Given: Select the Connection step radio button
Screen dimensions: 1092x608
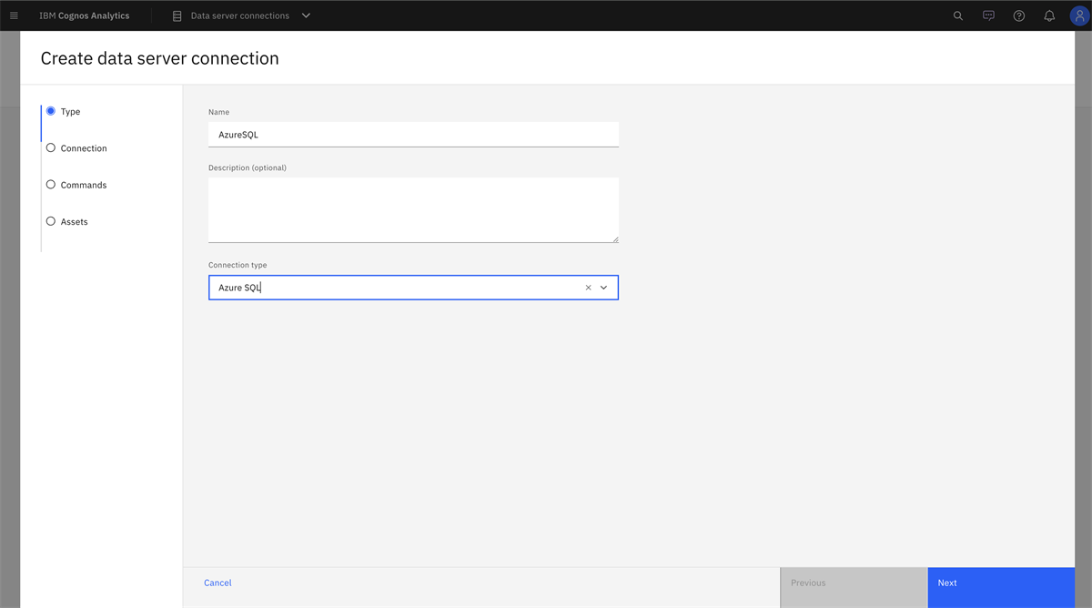Looking at the screenshot, I should [50, 147].
